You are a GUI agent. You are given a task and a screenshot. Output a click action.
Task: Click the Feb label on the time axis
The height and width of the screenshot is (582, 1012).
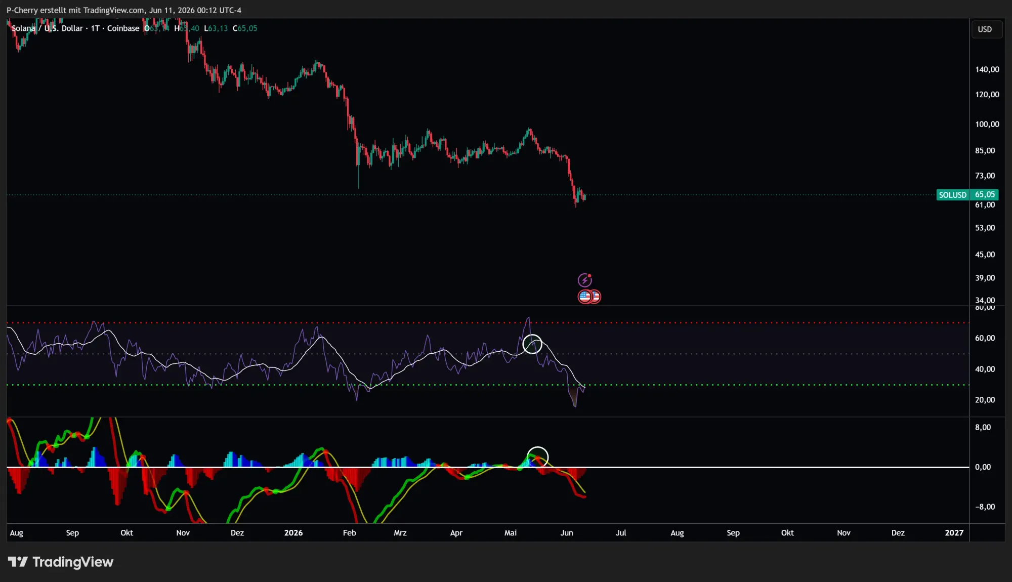(x=350, y=533)
